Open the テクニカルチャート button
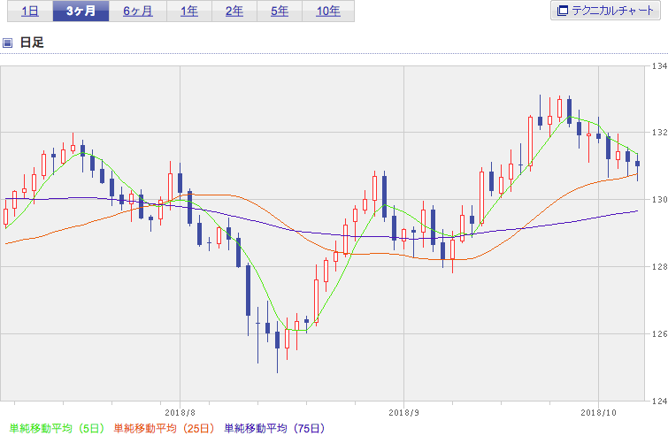Image resolution: width=668 pixels, height=436 pixels. (605, 11)
